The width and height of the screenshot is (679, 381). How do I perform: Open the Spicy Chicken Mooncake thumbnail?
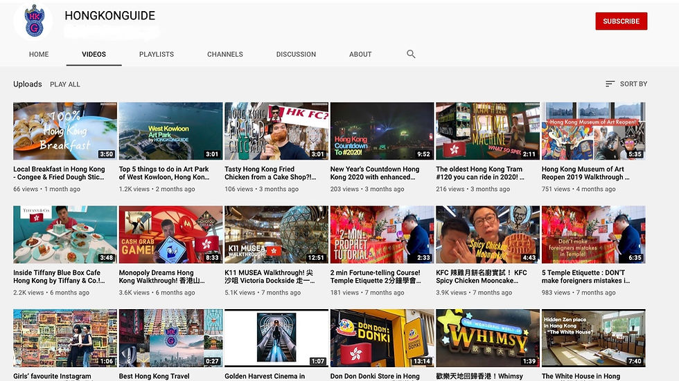488,234
